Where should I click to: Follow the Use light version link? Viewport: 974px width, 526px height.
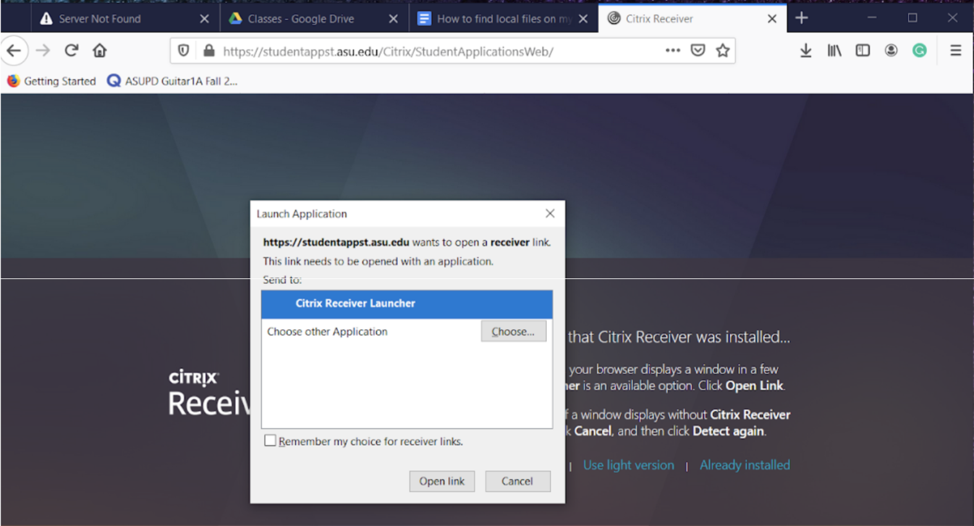click(x=629, y=465)
